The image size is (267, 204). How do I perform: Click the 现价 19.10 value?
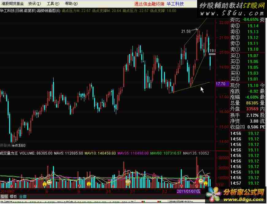253,85
